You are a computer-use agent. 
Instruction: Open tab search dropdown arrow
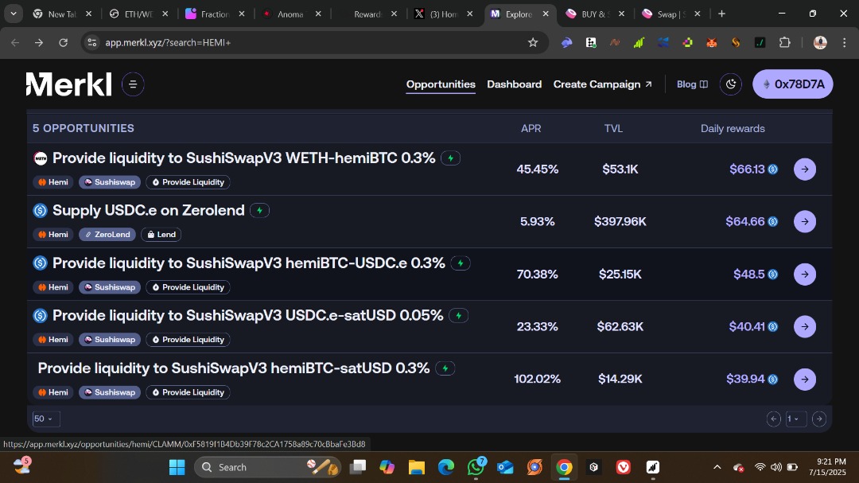(x=14, y=14)
